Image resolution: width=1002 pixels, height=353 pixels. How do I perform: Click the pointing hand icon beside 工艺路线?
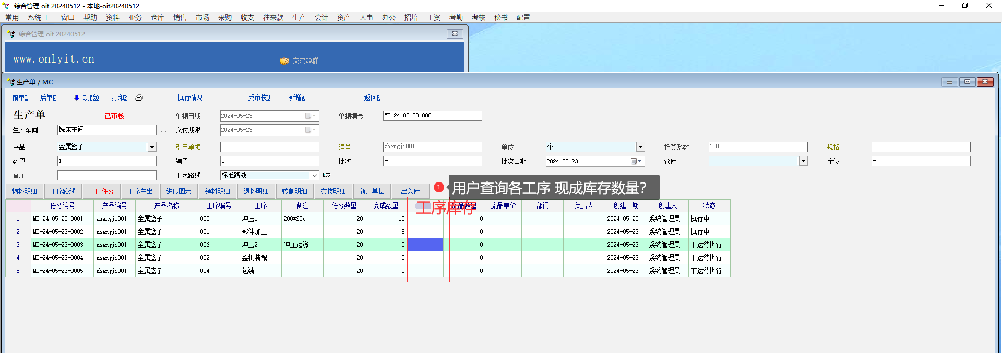coord(327,175)
